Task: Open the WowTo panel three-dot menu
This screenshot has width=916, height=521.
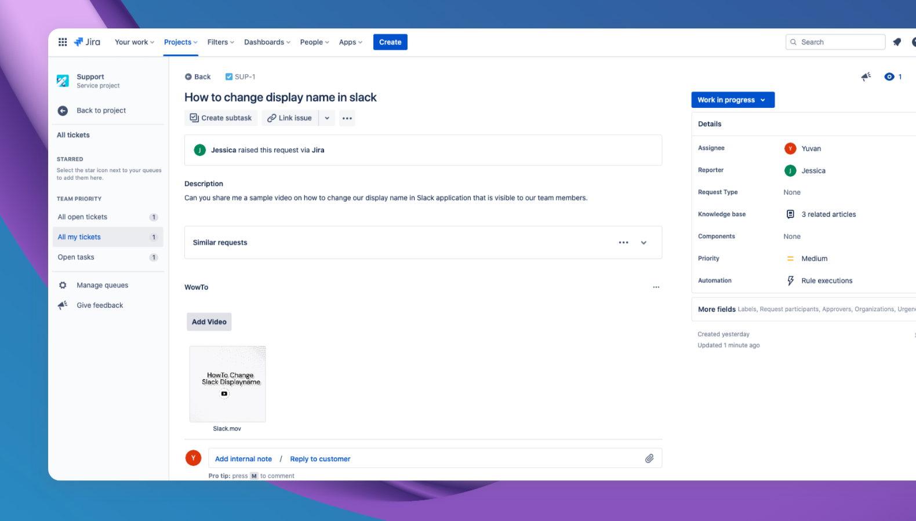Action: [x=656, y=287]
